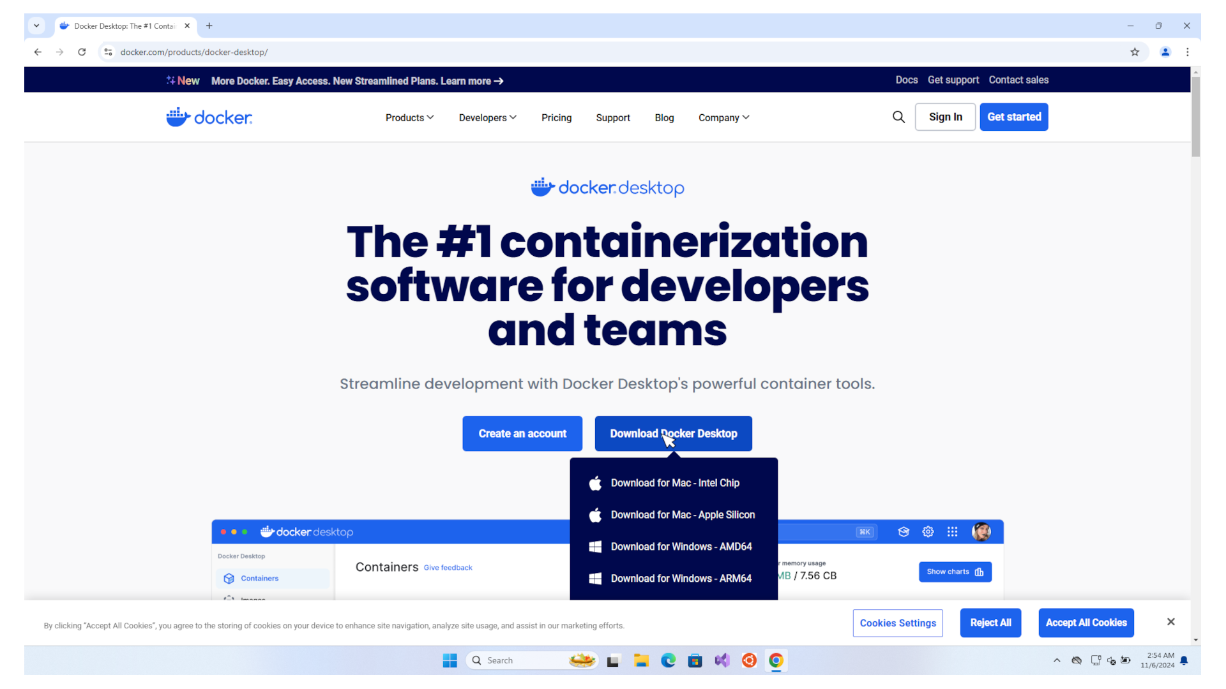
Task: Click the apps grid icon in preview
Action: coord(952,531)
